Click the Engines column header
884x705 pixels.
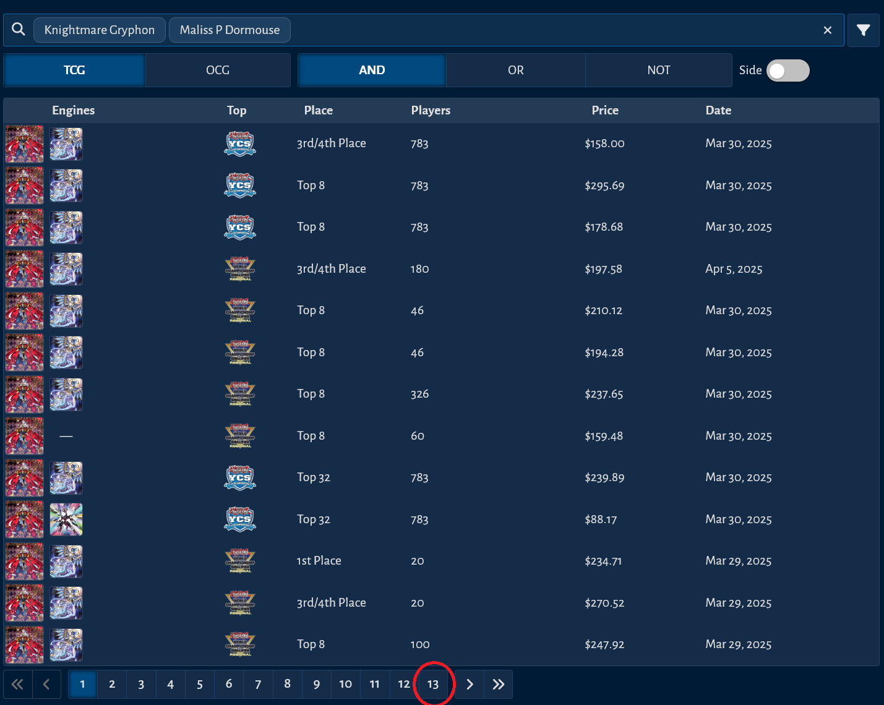coord(74,110)
